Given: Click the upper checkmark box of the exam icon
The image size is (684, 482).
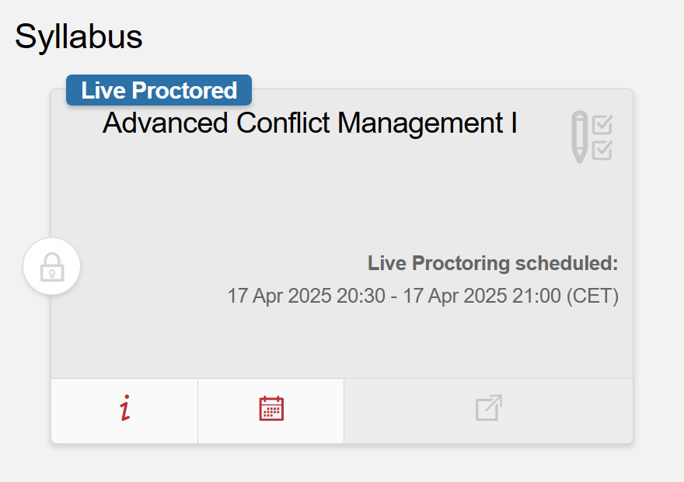Looking at the screenshot, I should click(x=602, y=125).
